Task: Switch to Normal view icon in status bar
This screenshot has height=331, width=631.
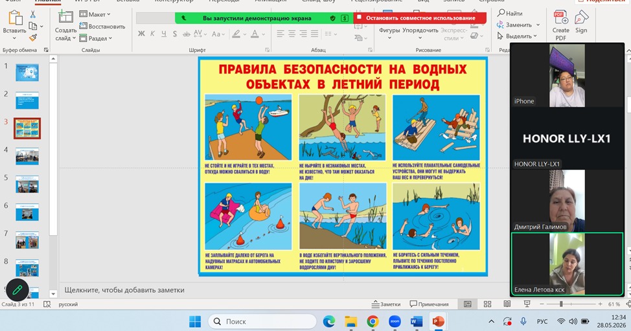Action: click(x=468, y=304)
